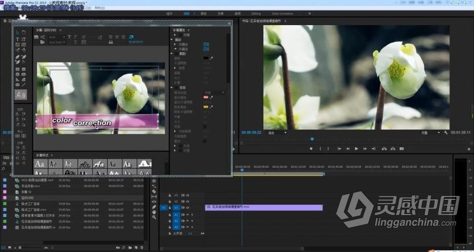This screenshot has width=474, height=252.
Task: Open the playback resolution dropdown
Action: [431, 133]
